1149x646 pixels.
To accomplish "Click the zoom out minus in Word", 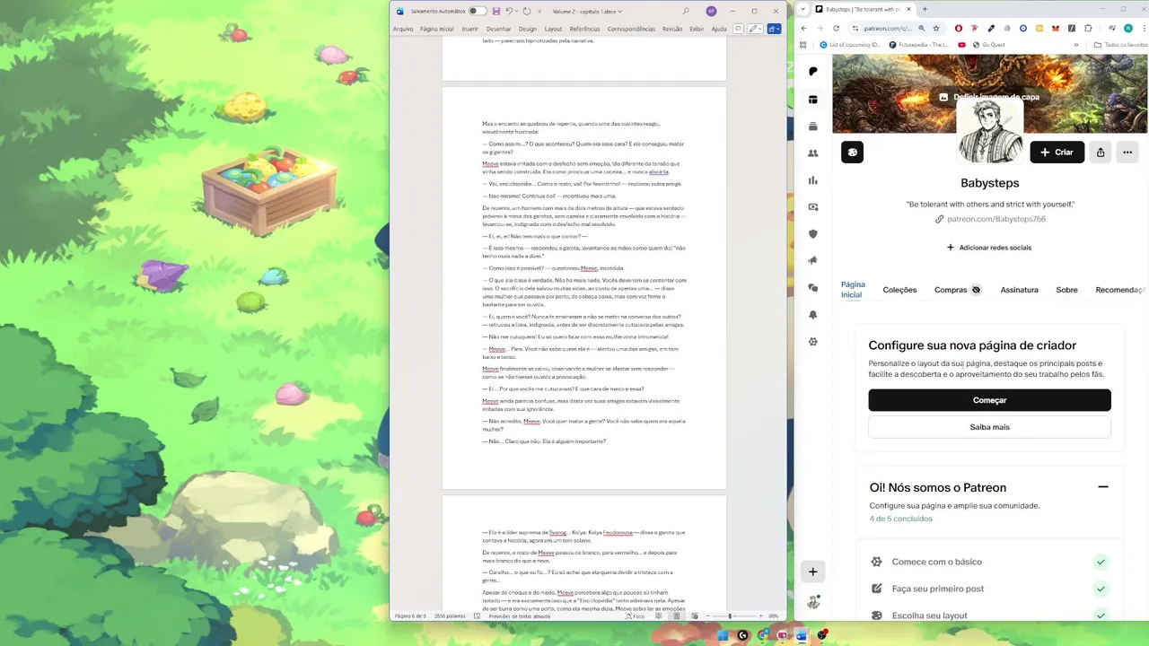I will pos(708,616).
